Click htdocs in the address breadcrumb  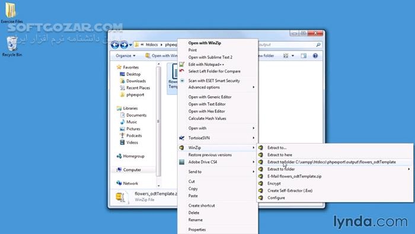[x=152, y=45]
